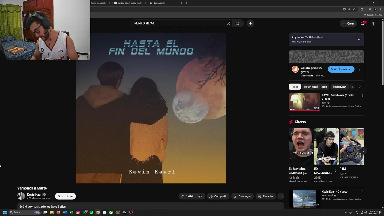Open options for Kevin Kaarl - Colapso

(363, 192)
